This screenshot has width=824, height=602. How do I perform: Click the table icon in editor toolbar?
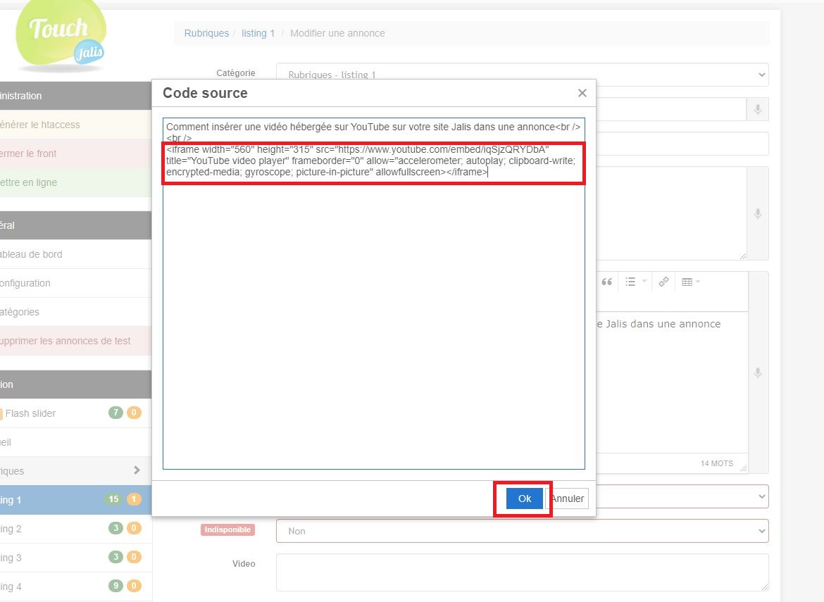[x=687, y=282]
